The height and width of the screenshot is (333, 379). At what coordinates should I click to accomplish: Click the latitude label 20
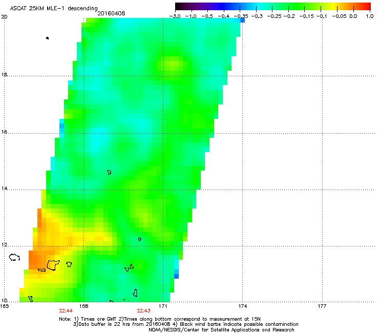point(4,17)
